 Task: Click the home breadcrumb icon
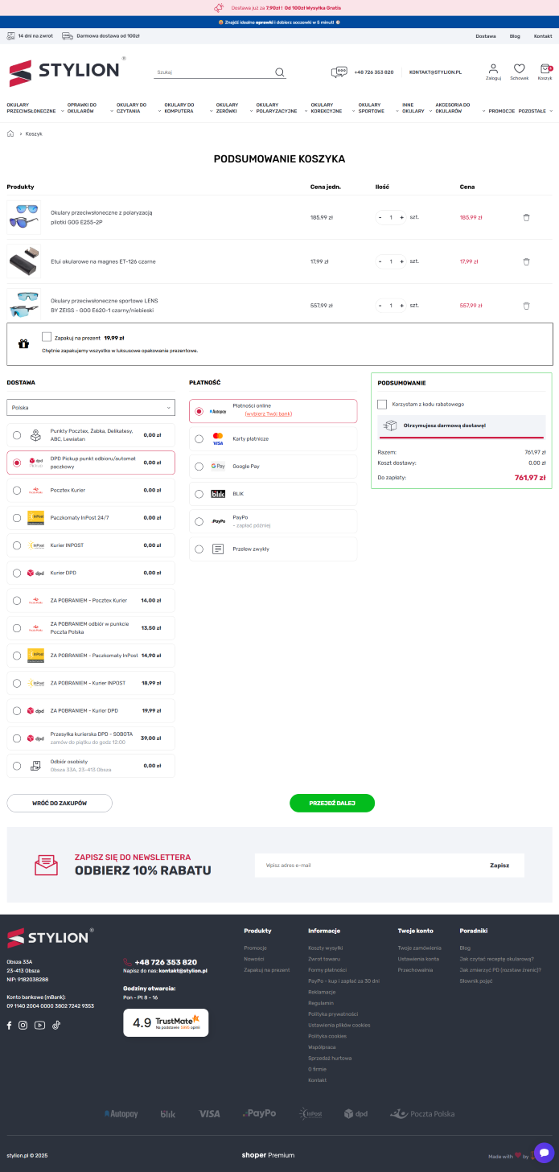(10, 134)
